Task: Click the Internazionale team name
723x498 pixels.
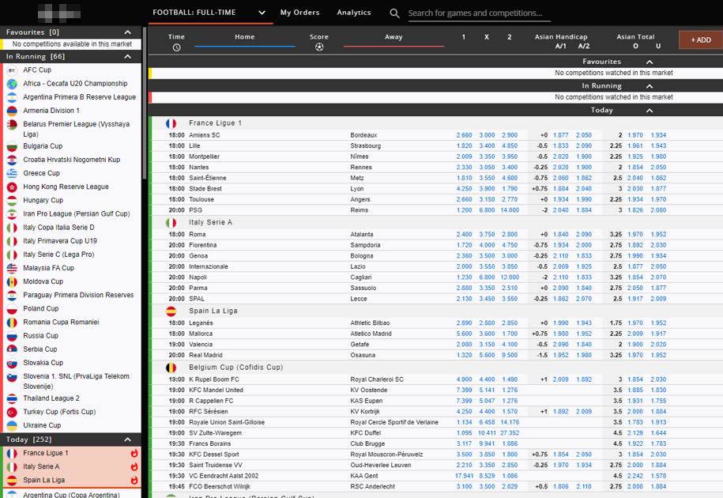Action: pyautogui.click(x=209, y=266)
